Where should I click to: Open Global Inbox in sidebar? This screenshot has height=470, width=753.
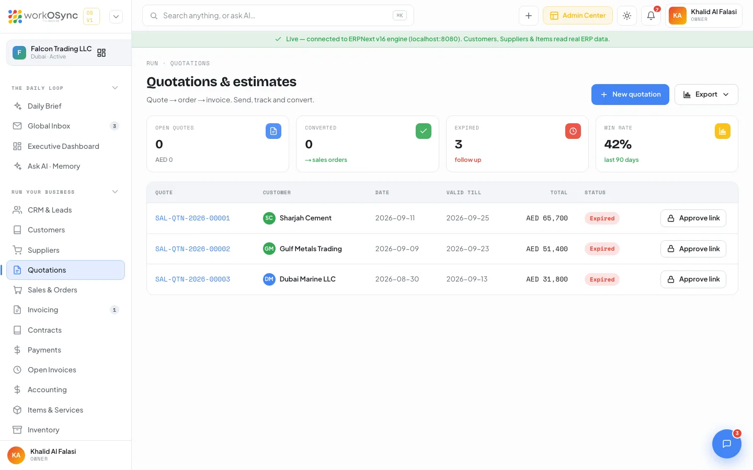point(66,126)
